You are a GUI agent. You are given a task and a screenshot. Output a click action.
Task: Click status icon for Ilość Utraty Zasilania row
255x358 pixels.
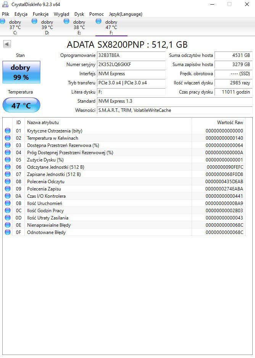[x=8, y=218]
